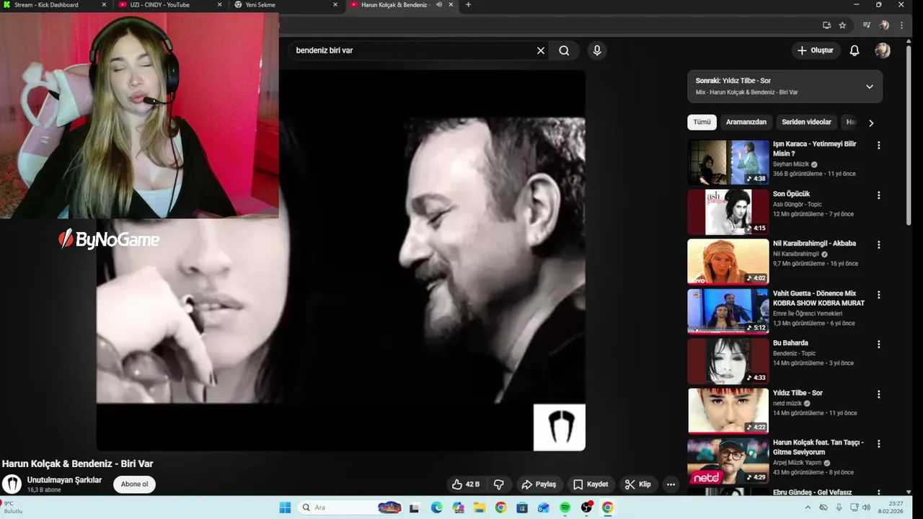
Task: Show more filter chips with the arrow
Action: pyautogui.click(x=871, y=123)
